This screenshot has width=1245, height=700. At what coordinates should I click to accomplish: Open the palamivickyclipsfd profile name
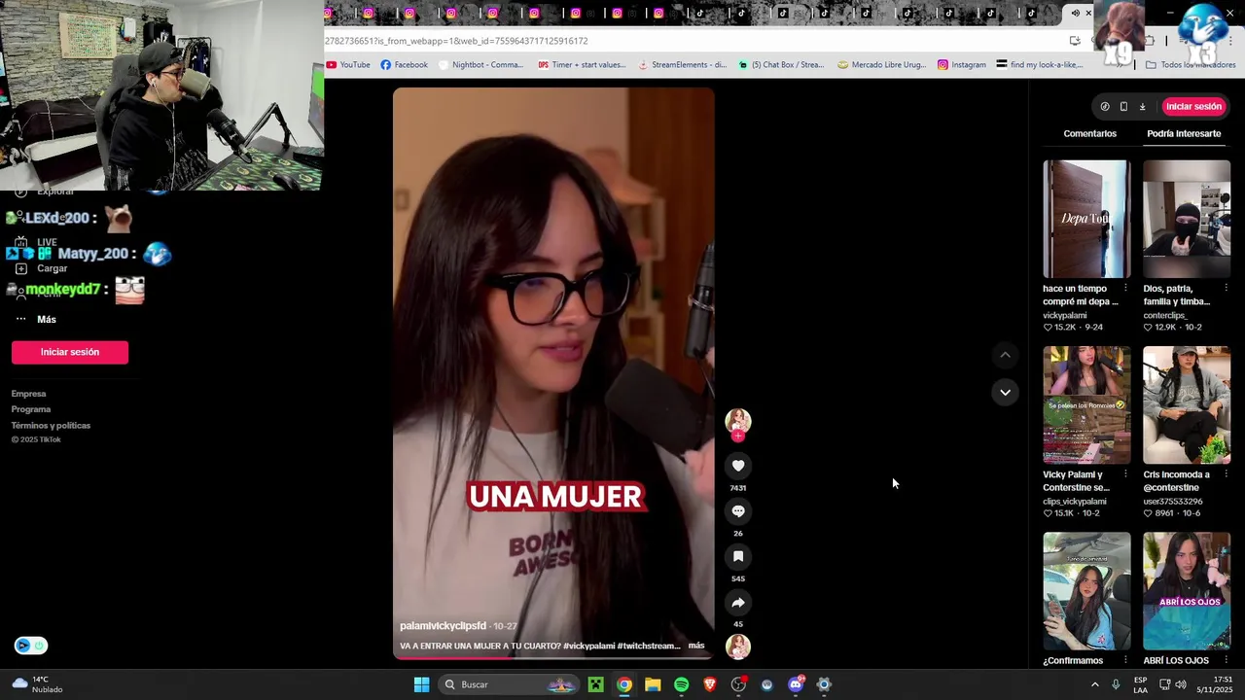pyautogui.click(x=443, y=626)
